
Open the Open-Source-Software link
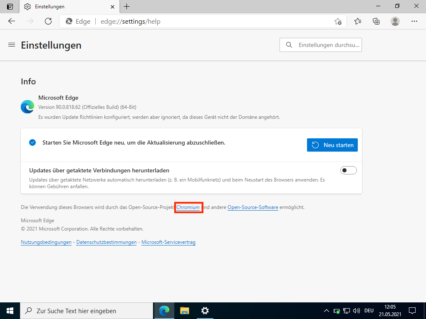[253, 207]
